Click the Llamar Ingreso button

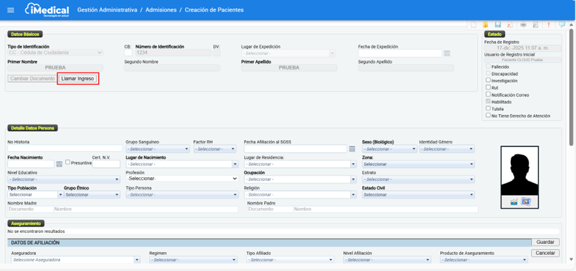pos(78,79)
